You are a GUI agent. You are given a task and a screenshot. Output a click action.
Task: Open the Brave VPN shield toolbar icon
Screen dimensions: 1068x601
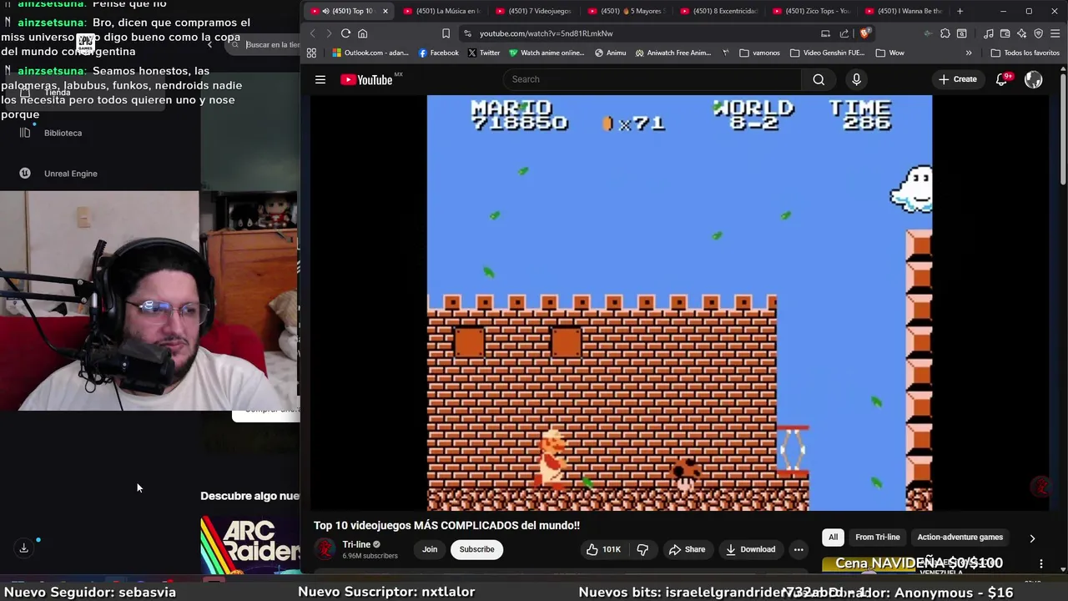[x=1038, y=33]
